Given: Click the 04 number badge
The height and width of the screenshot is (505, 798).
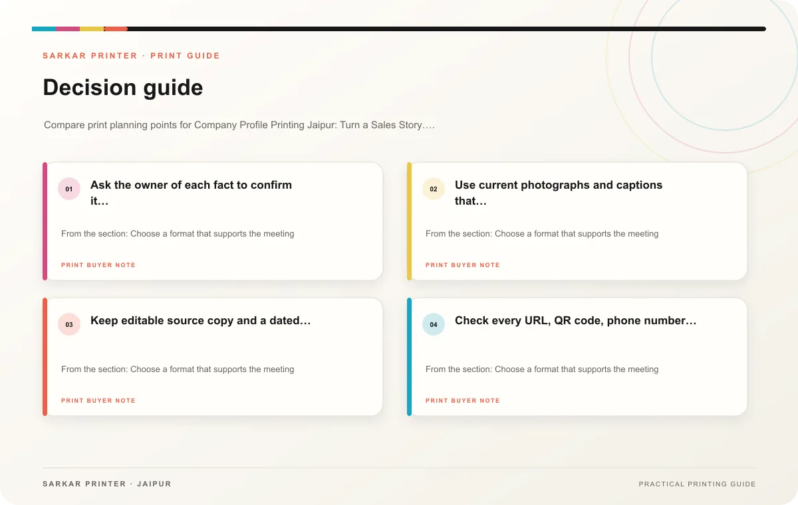Looking at the screenshot, I should pos(434,325).
